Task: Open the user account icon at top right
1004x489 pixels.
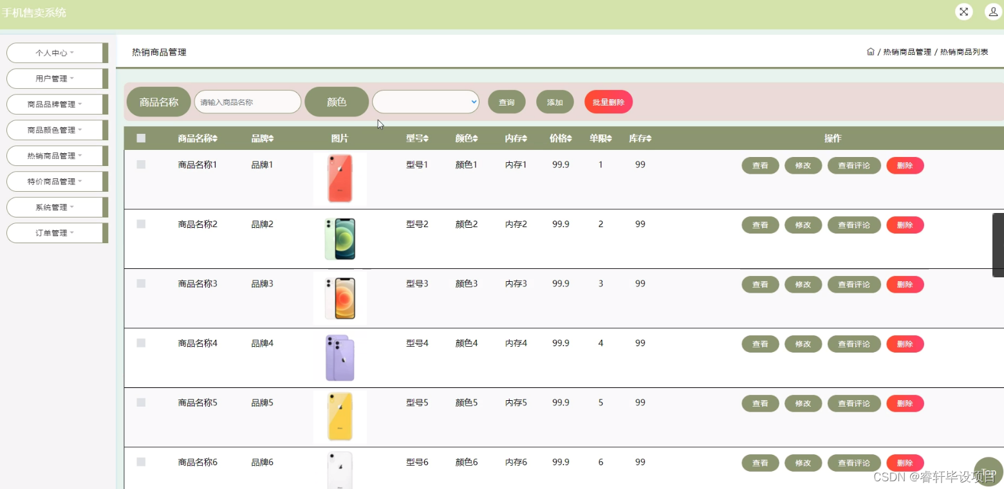Action: (x=992, y=11)
